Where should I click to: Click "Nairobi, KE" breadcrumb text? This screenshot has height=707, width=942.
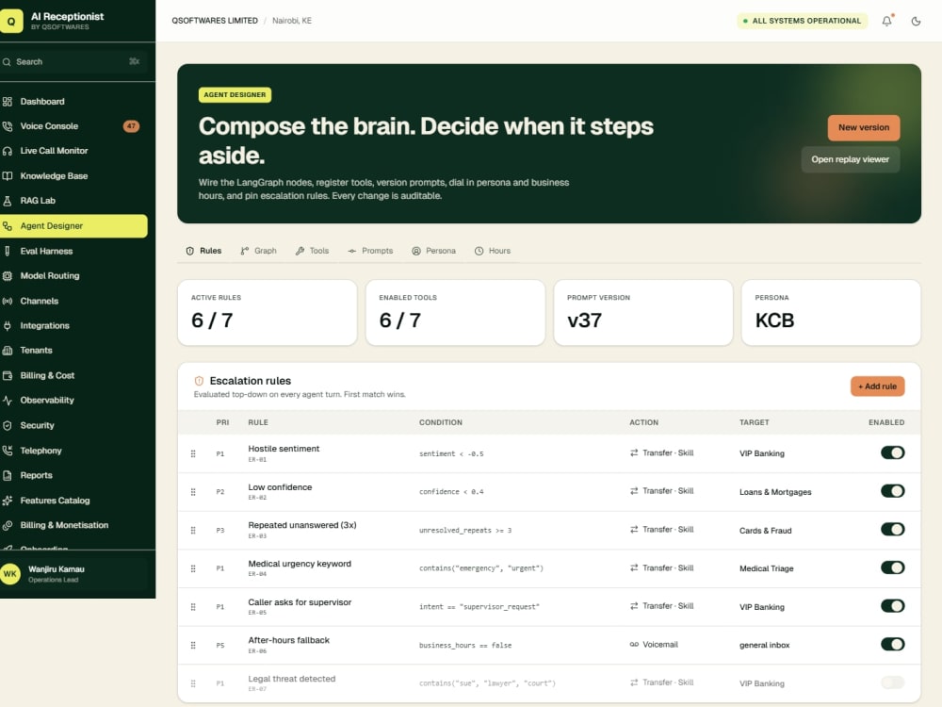coord(292,21)
